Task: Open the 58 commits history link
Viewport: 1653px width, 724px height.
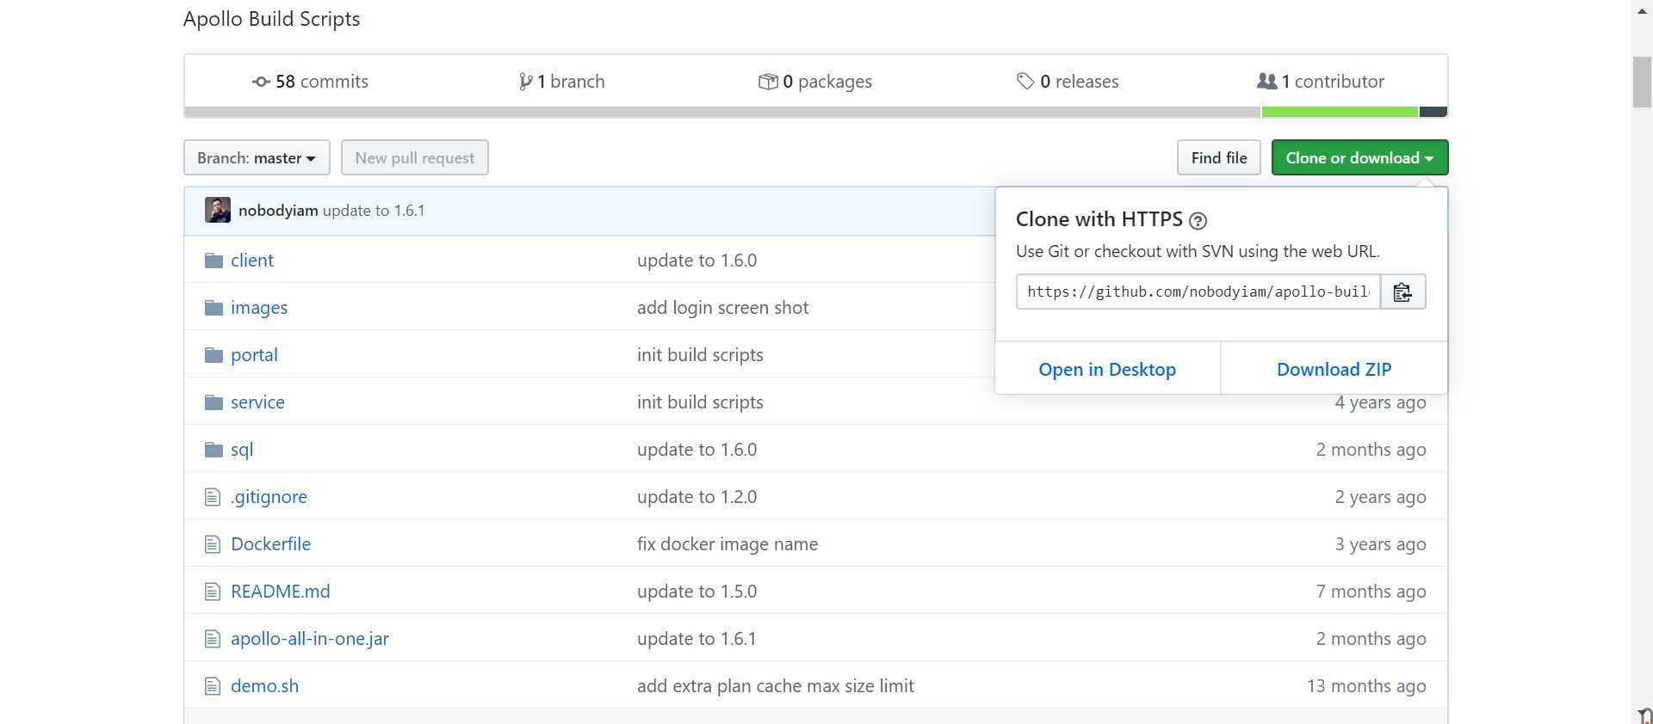Action: pyautogui.click(x=310, y=82)
